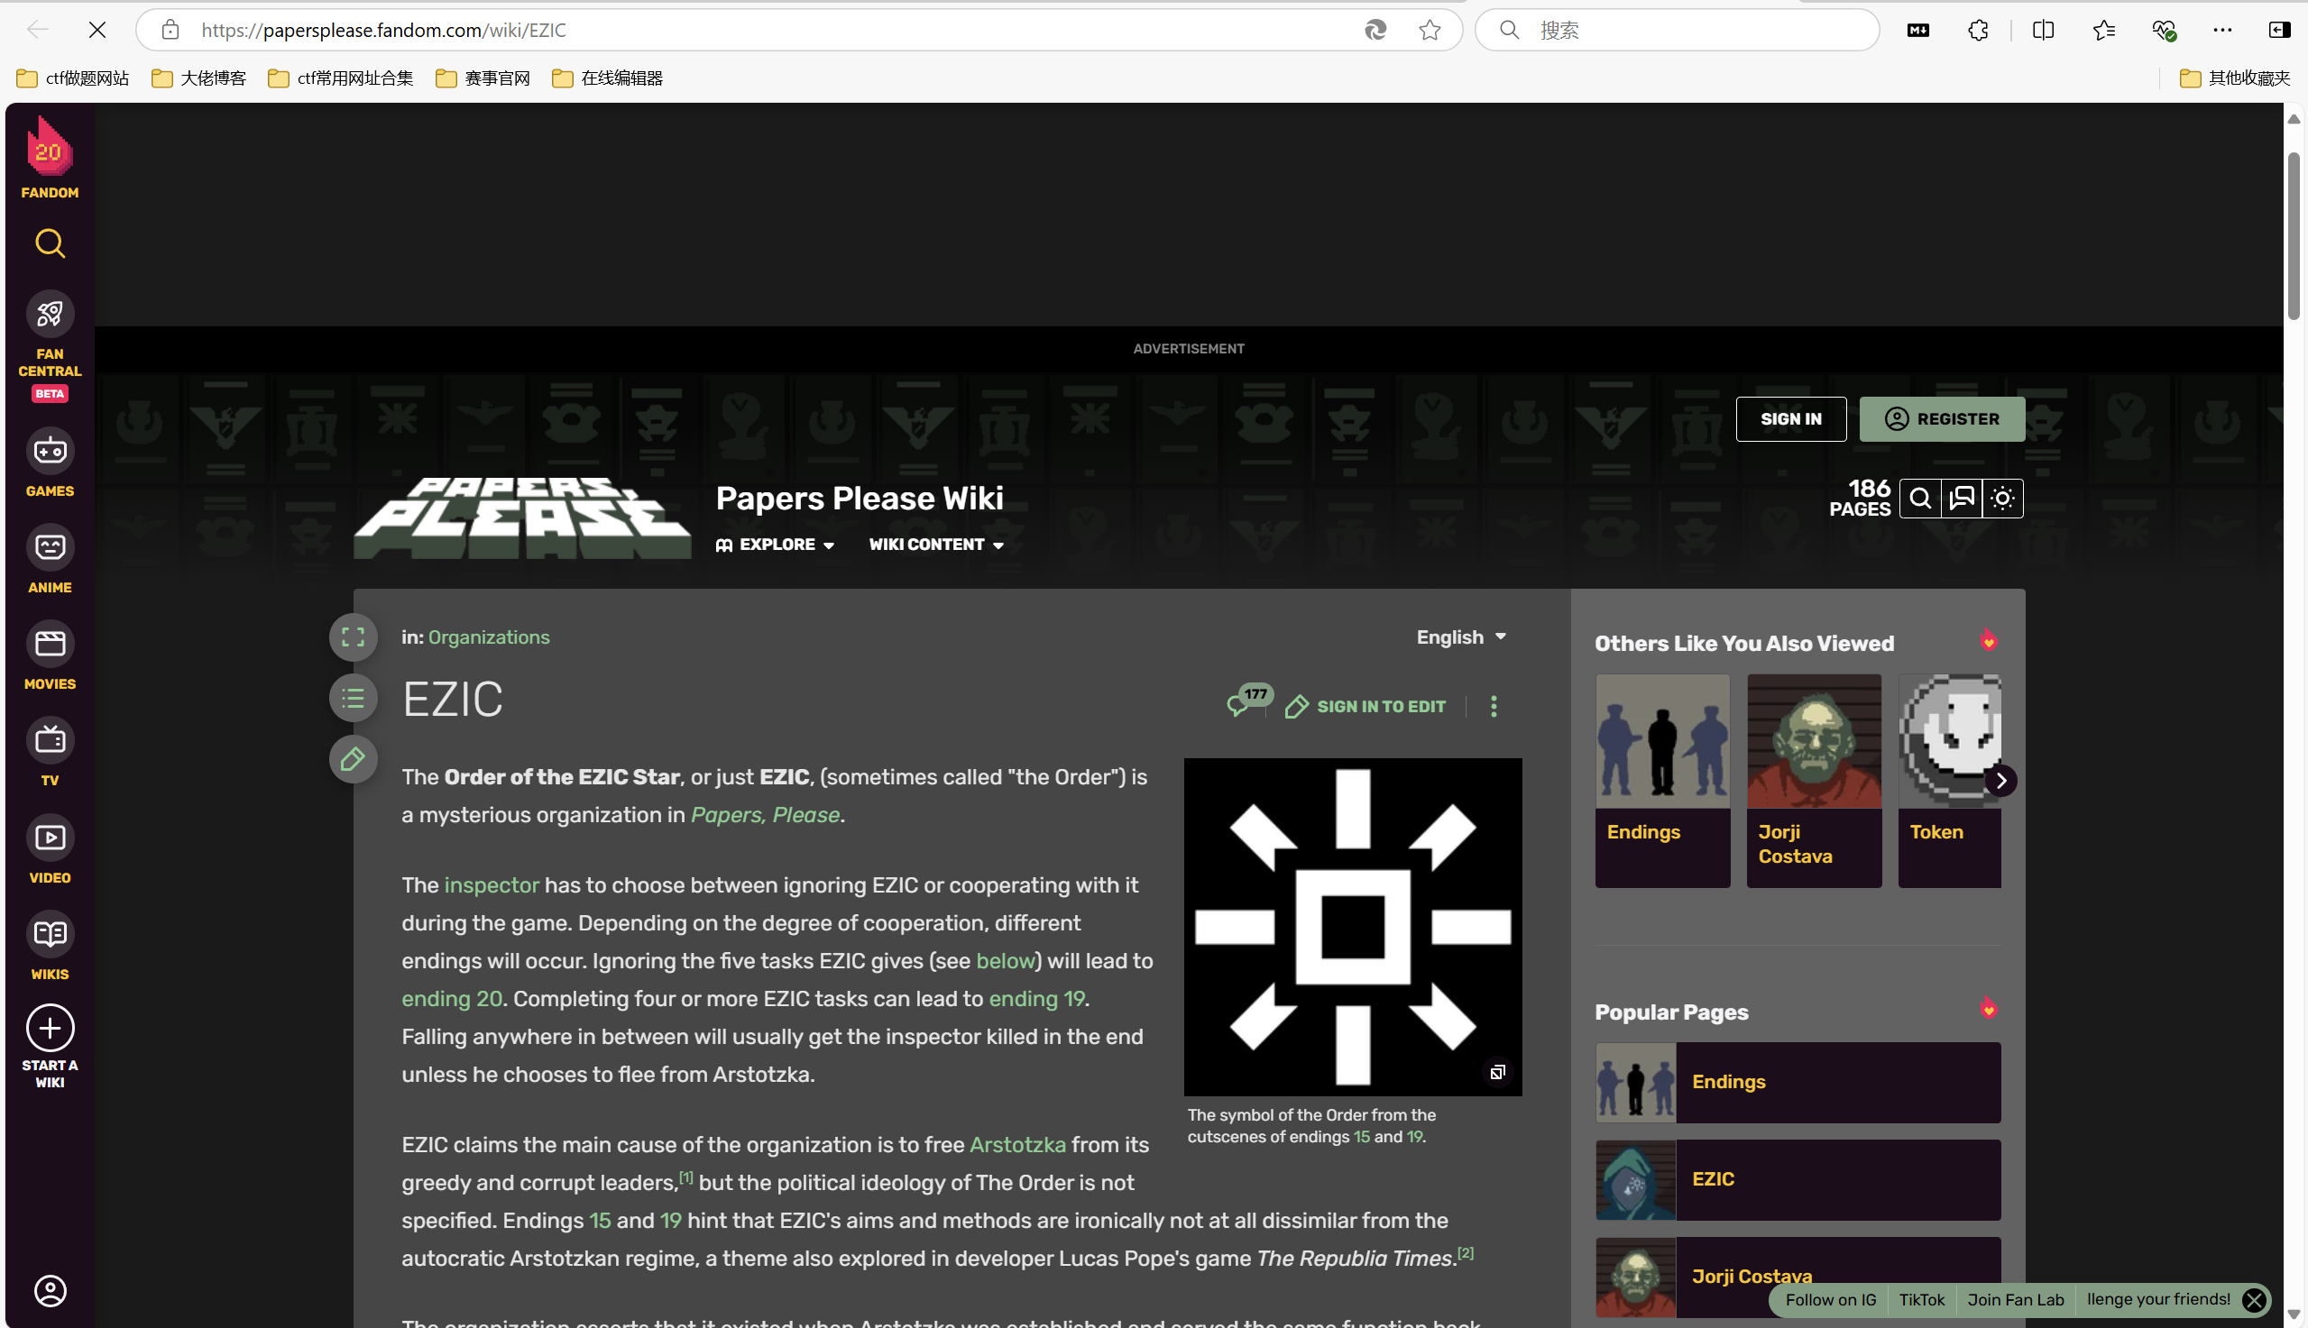Open browser split screen icon
The height and width of the screenshot is (1328, 2308).
pos(2043,30)
